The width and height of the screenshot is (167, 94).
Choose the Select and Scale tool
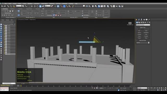[40, 6]
